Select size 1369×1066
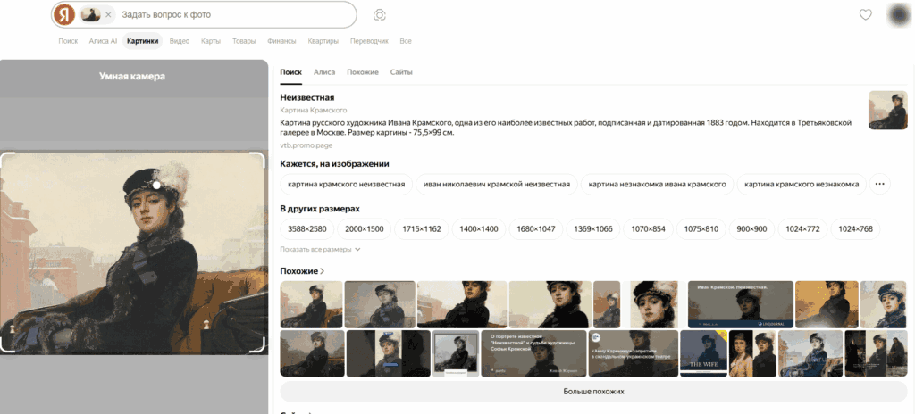Viewport: 915px width, 414px height. tap(593, 229)
